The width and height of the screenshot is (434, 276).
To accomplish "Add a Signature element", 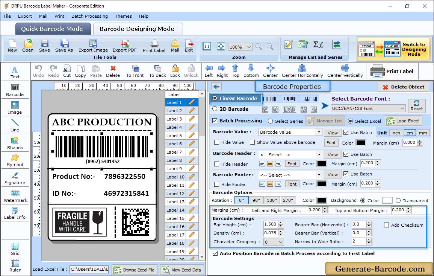I will [15, 178].
